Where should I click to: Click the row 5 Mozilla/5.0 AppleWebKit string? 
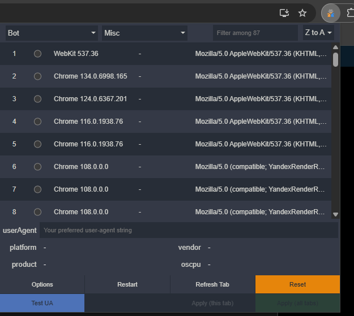click(261, 144)
